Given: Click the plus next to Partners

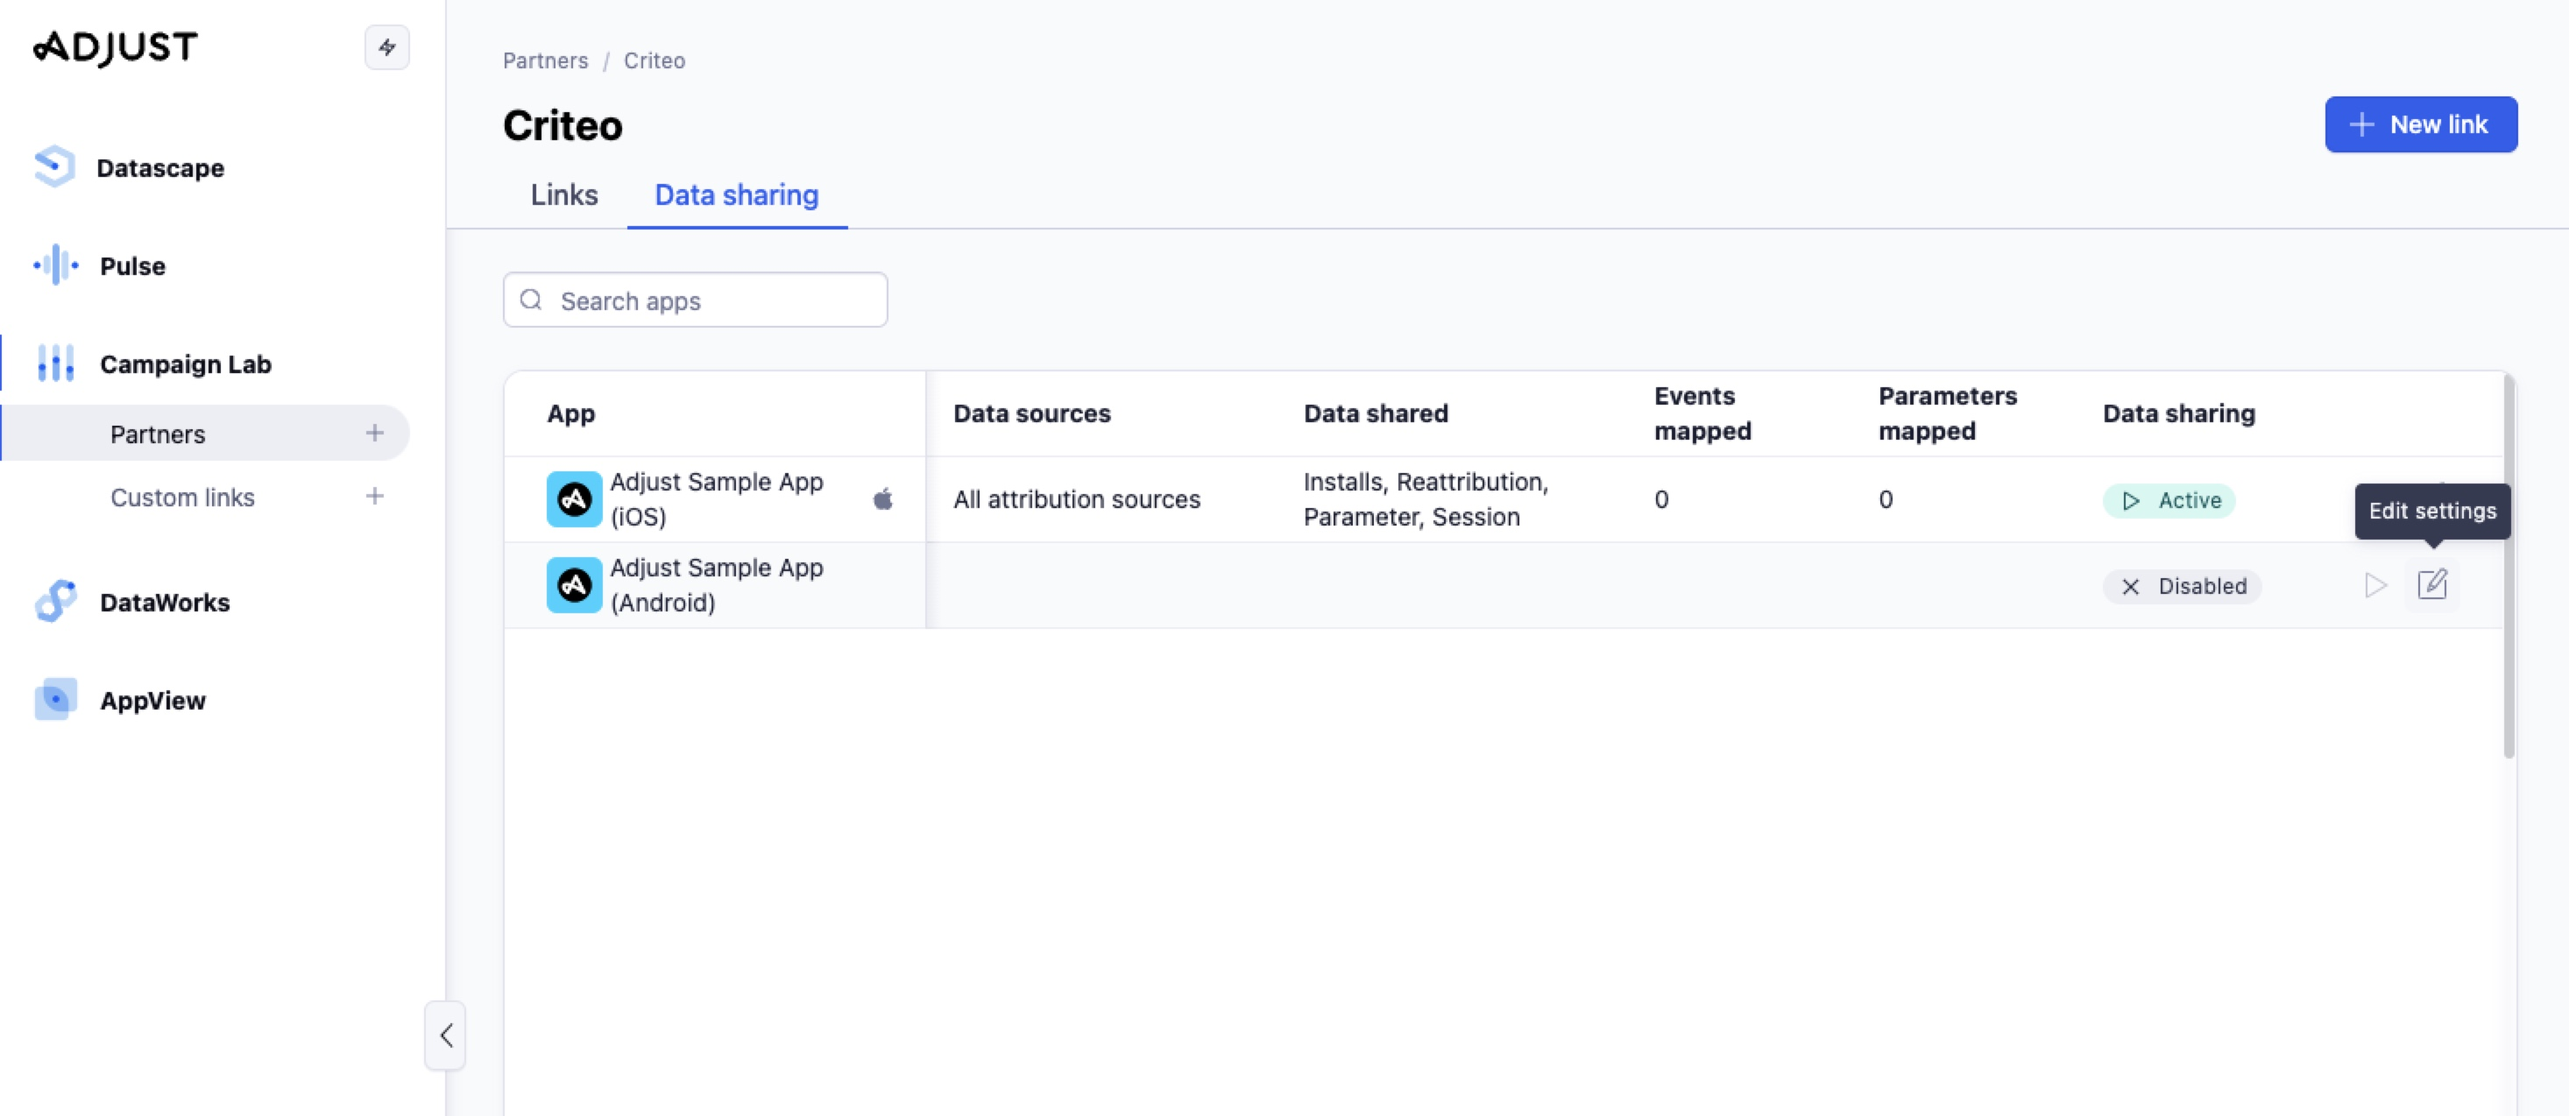Looking at the screenshot, I should 375,433.
